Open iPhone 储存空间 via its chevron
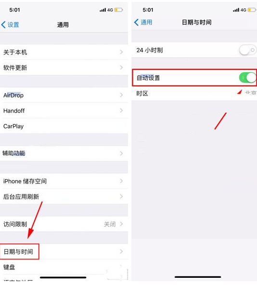The width and height of the screenshot is (257, 285). pyautogui.click(x=121, y=181)
